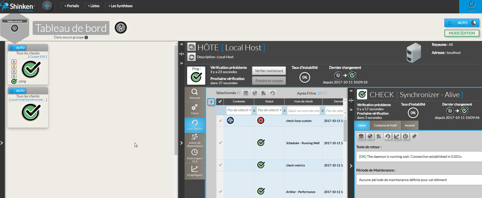482x198 pixels.
Task: Toggle AUTO refresh at top right
Action: [x=462, y=23]
